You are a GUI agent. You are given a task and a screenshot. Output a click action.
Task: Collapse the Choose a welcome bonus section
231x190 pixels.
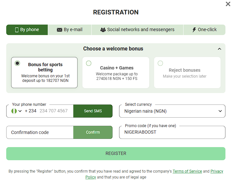pos(220,49)
